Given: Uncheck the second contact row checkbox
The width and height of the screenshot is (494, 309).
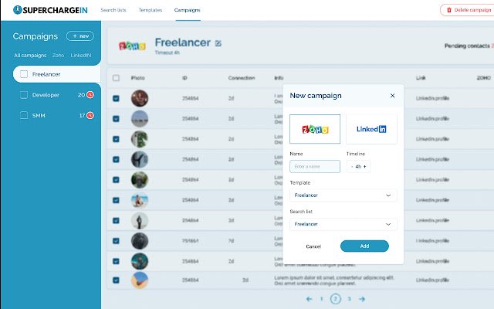Looking at the screenshot, I should [x=116, y=118].
